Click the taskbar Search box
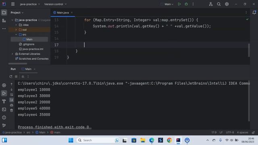The image size is (258, 145). coord(98,140)
